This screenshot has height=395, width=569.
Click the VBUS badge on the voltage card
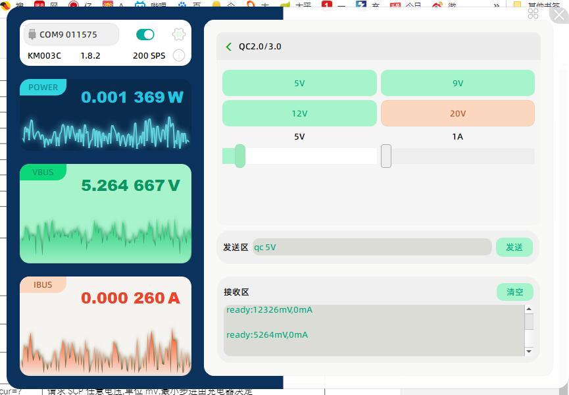pyautogui.click(x=42, y=172)
